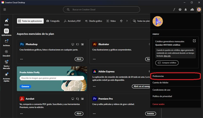Open external link icon for generative credits
The width and height of the screenshot is (203, 118).
194,41
